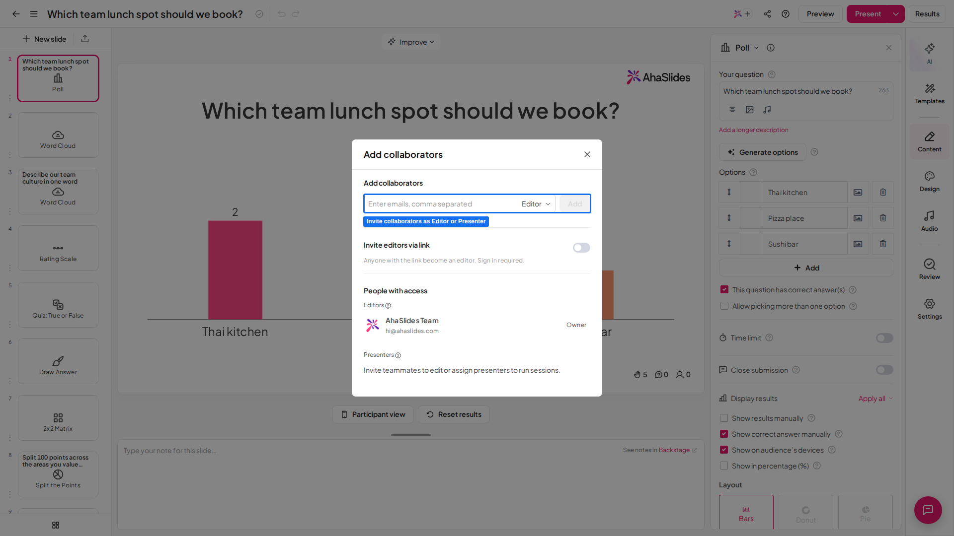Screen dimensions: 954x536
Task: Open the slide grid view icon
Action: tap(56, 525)
